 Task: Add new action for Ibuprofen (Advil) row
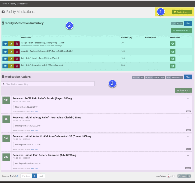[x=173, y=66]
